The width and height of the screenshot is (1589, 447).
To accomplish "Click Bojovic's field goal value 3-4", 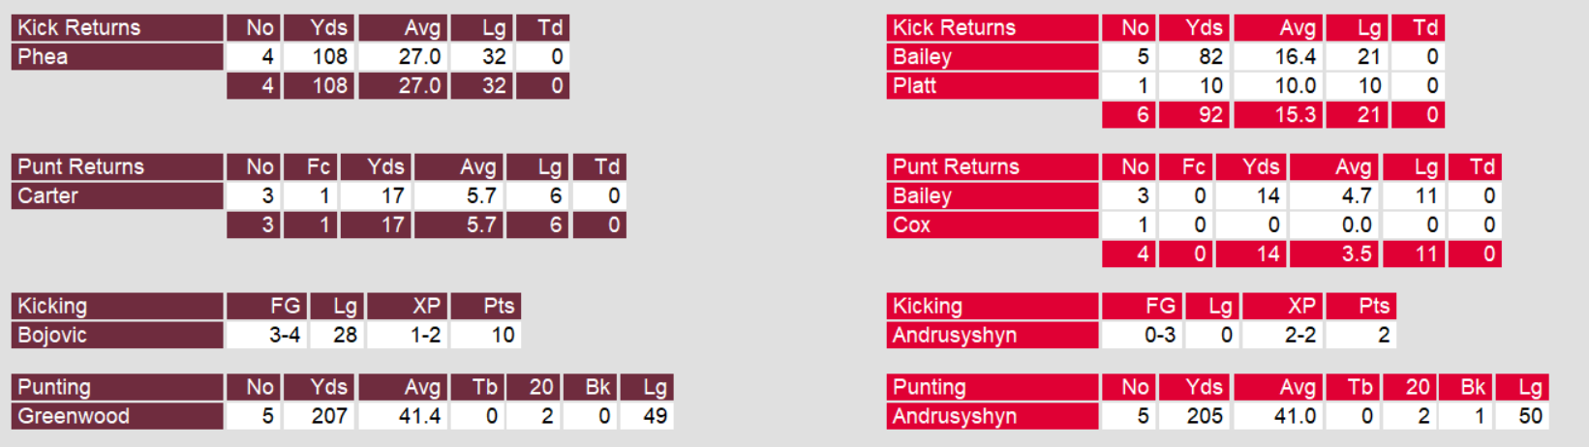I will pyautogui.click(x=284, y=336).
